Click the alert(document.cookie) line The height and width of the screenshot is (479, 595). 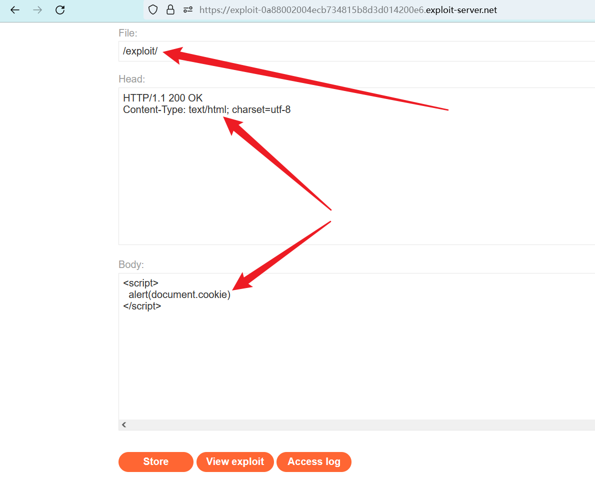179,294
